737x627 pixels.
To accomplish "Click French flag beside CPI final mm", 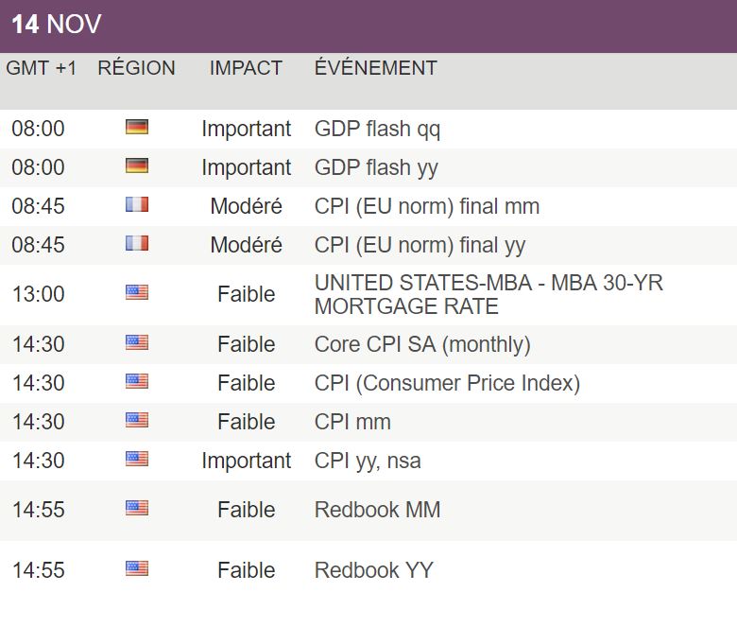I will [x=137, y=205].
